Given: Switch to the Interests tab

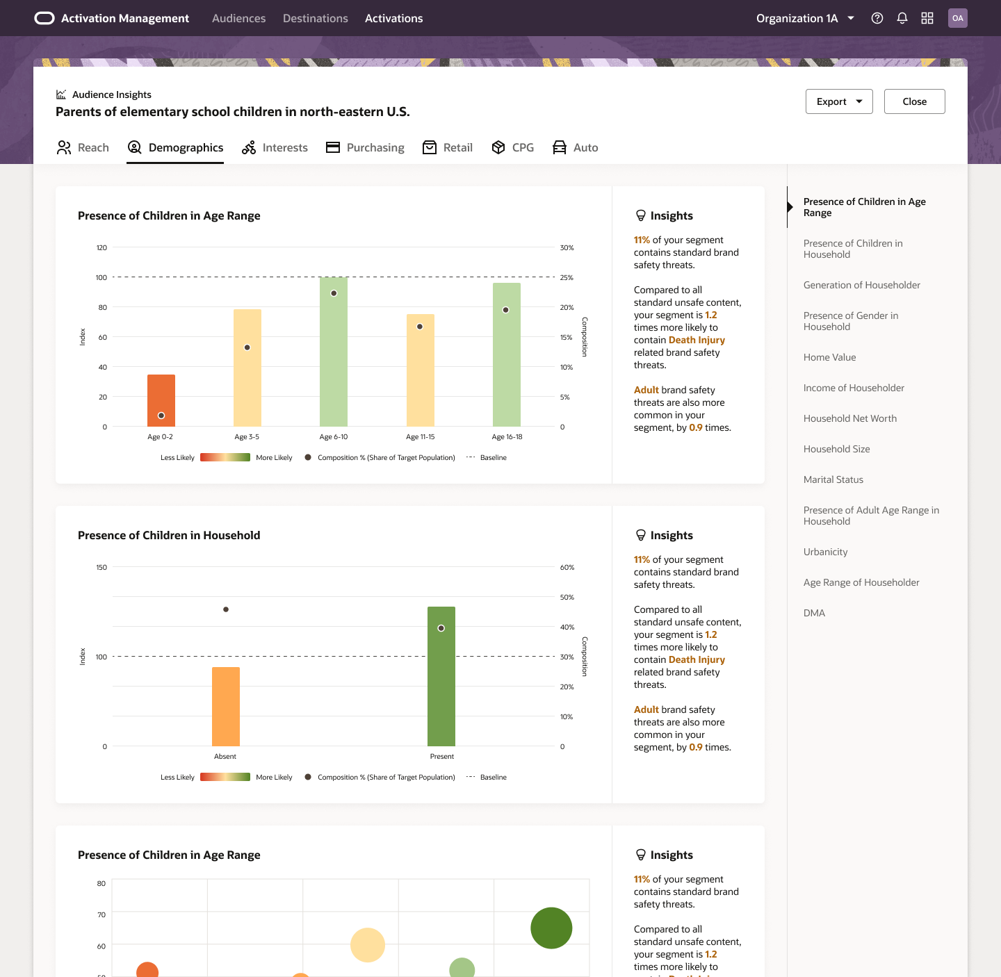Looking at the screenshot, I should (x=275, y=147).
